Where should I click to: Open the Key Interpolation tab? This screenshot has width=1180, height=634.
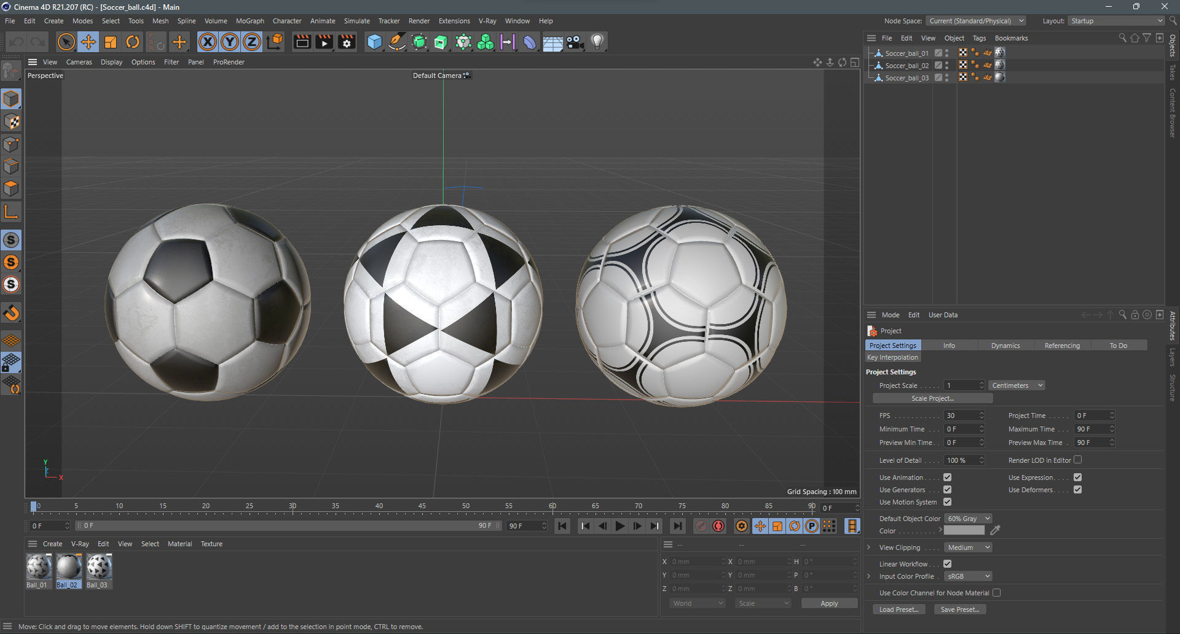(892, 357)
